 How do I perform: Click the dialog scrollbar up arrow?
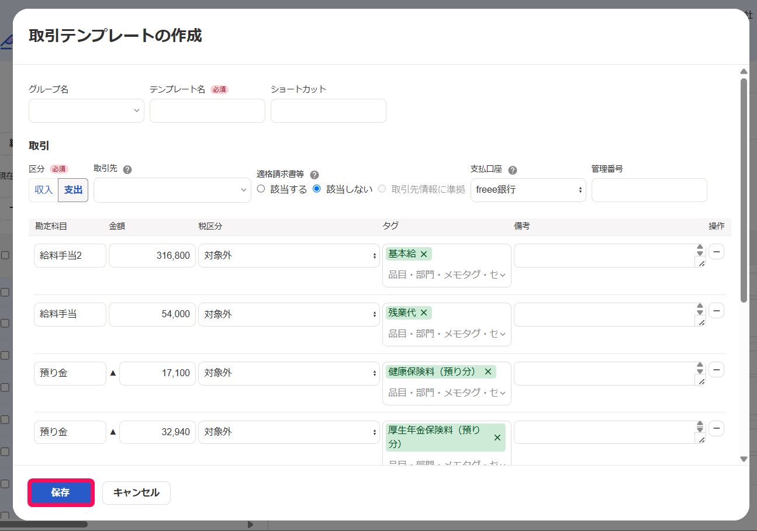[x=744, y=71]
